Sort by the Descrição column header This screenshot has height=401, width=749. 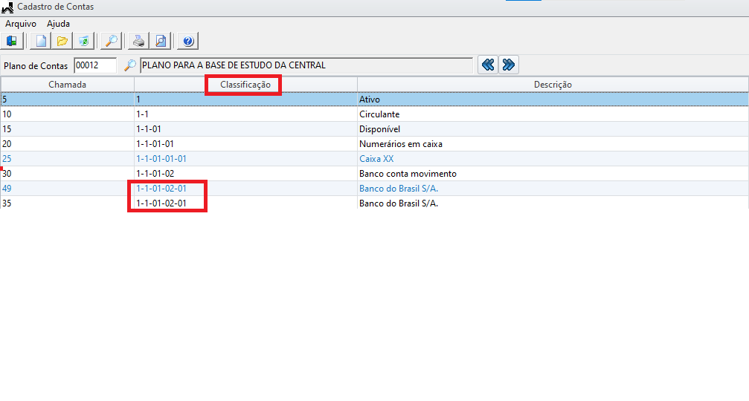[x=553, y=85]
